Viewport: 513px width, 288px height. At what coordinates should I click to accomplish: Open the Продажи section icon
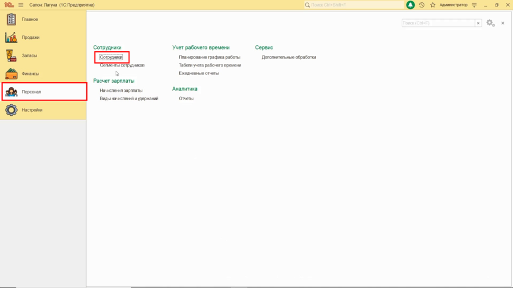[11, 37]
